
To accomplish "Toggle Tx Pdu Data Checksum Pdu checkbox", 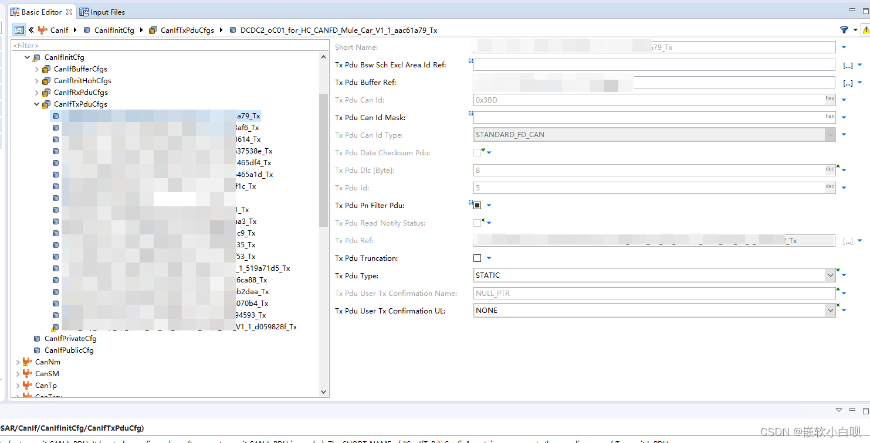I will tap(477, 153).
